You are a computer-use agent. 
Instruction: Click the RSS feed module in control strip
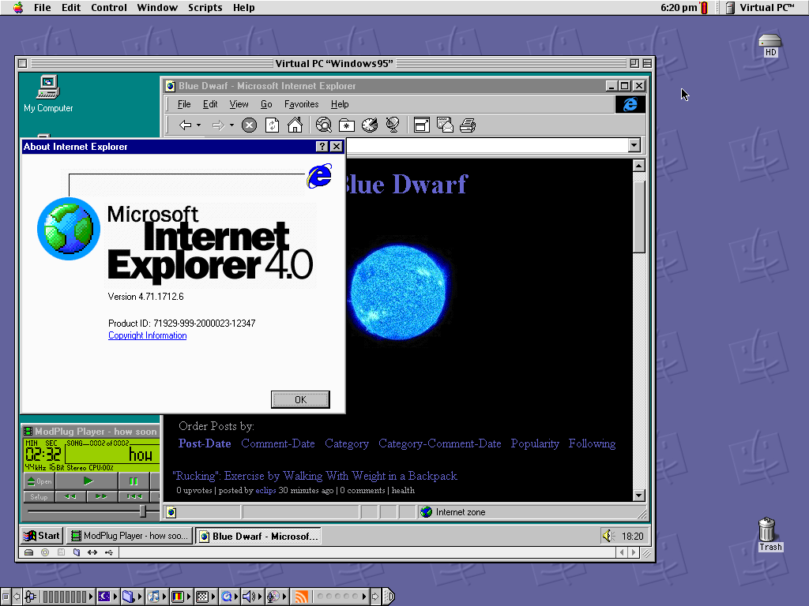[x=301, y=597]
